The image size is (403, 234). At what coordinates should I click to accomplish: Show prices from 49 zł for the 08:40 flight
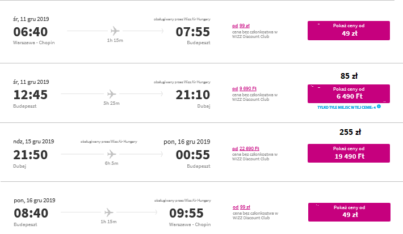click(349, 212)
